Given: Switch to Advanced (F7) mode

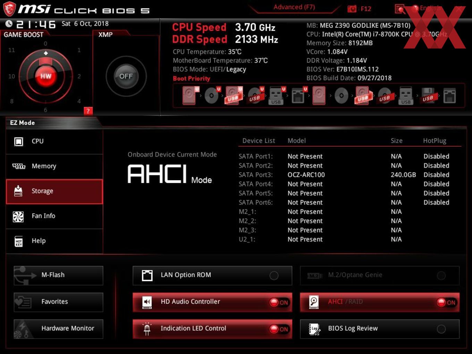Looking at the screenshot, I should 294,7.
